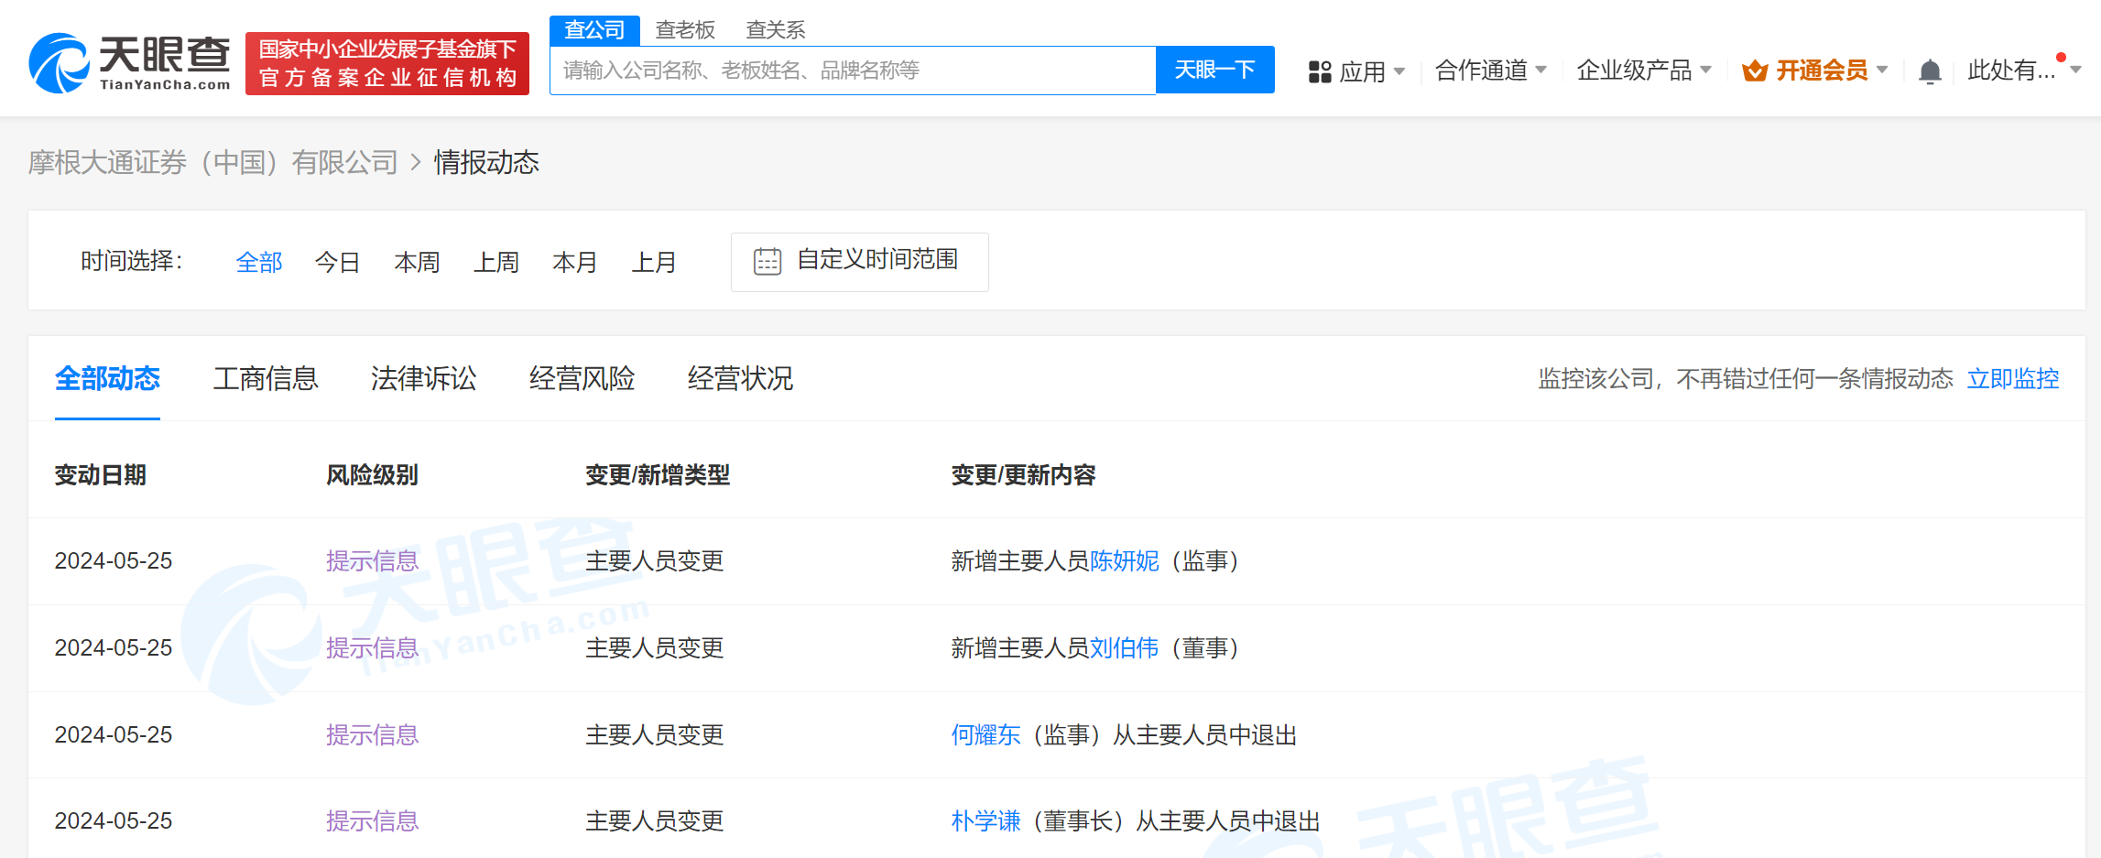Select the 本周 time filter
The height and width of the screenshot is (858, 2101).
coord(417,263)
